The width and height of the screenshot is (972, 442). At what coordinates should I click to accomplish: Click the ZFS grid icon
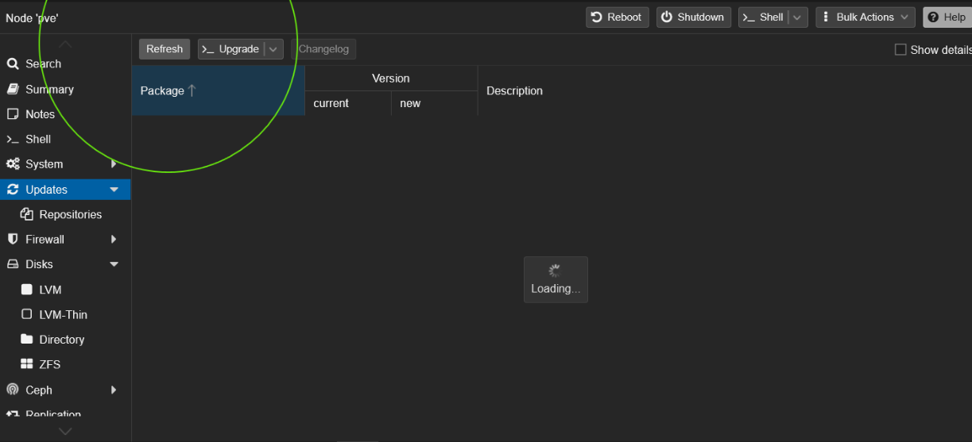click(26, 364)
